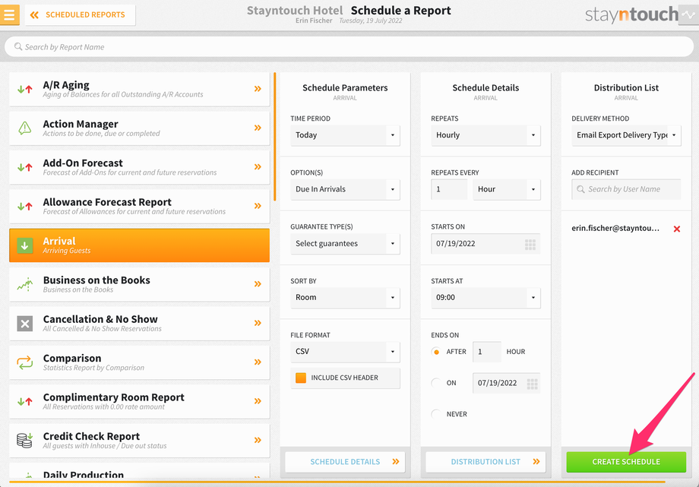
Task: Open Allowance Forecast Report chevron
Action: coord(258,206)
